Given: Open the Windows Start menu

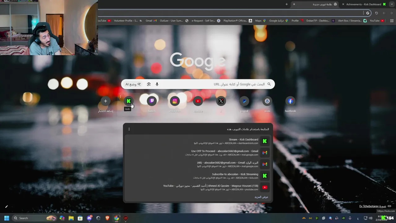Looking at the screenshot, I should tap(6, 218).
